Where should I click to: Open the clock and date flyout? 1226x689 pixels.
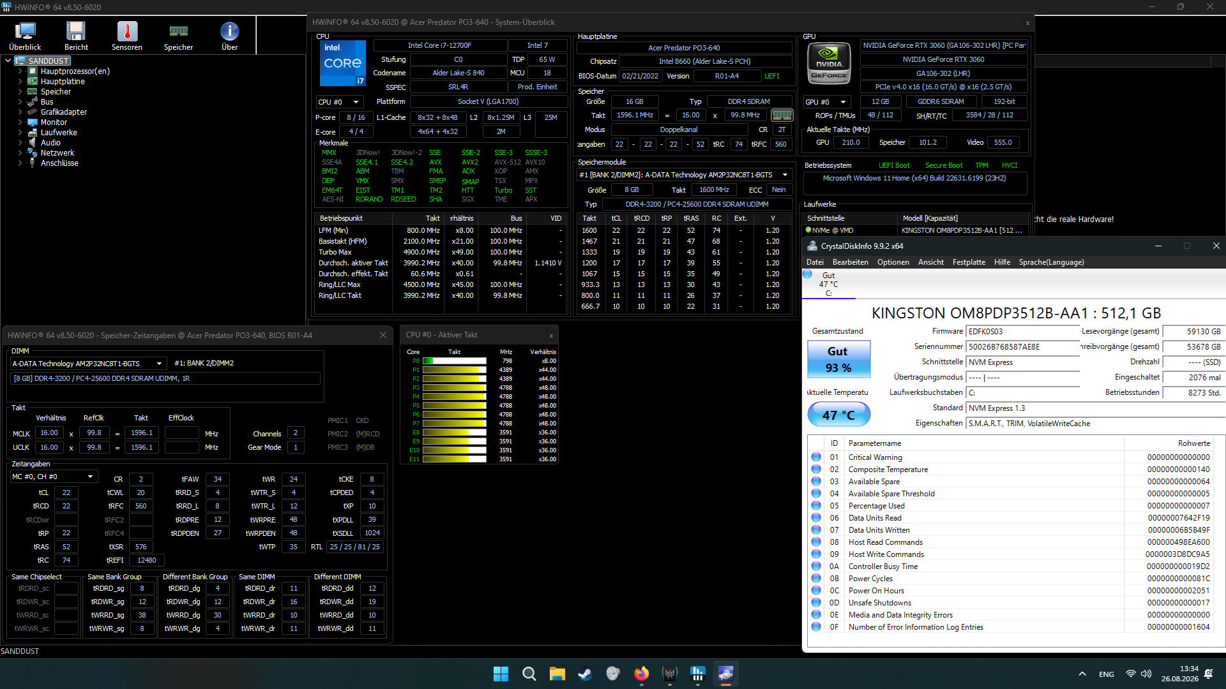(1180, 674)
